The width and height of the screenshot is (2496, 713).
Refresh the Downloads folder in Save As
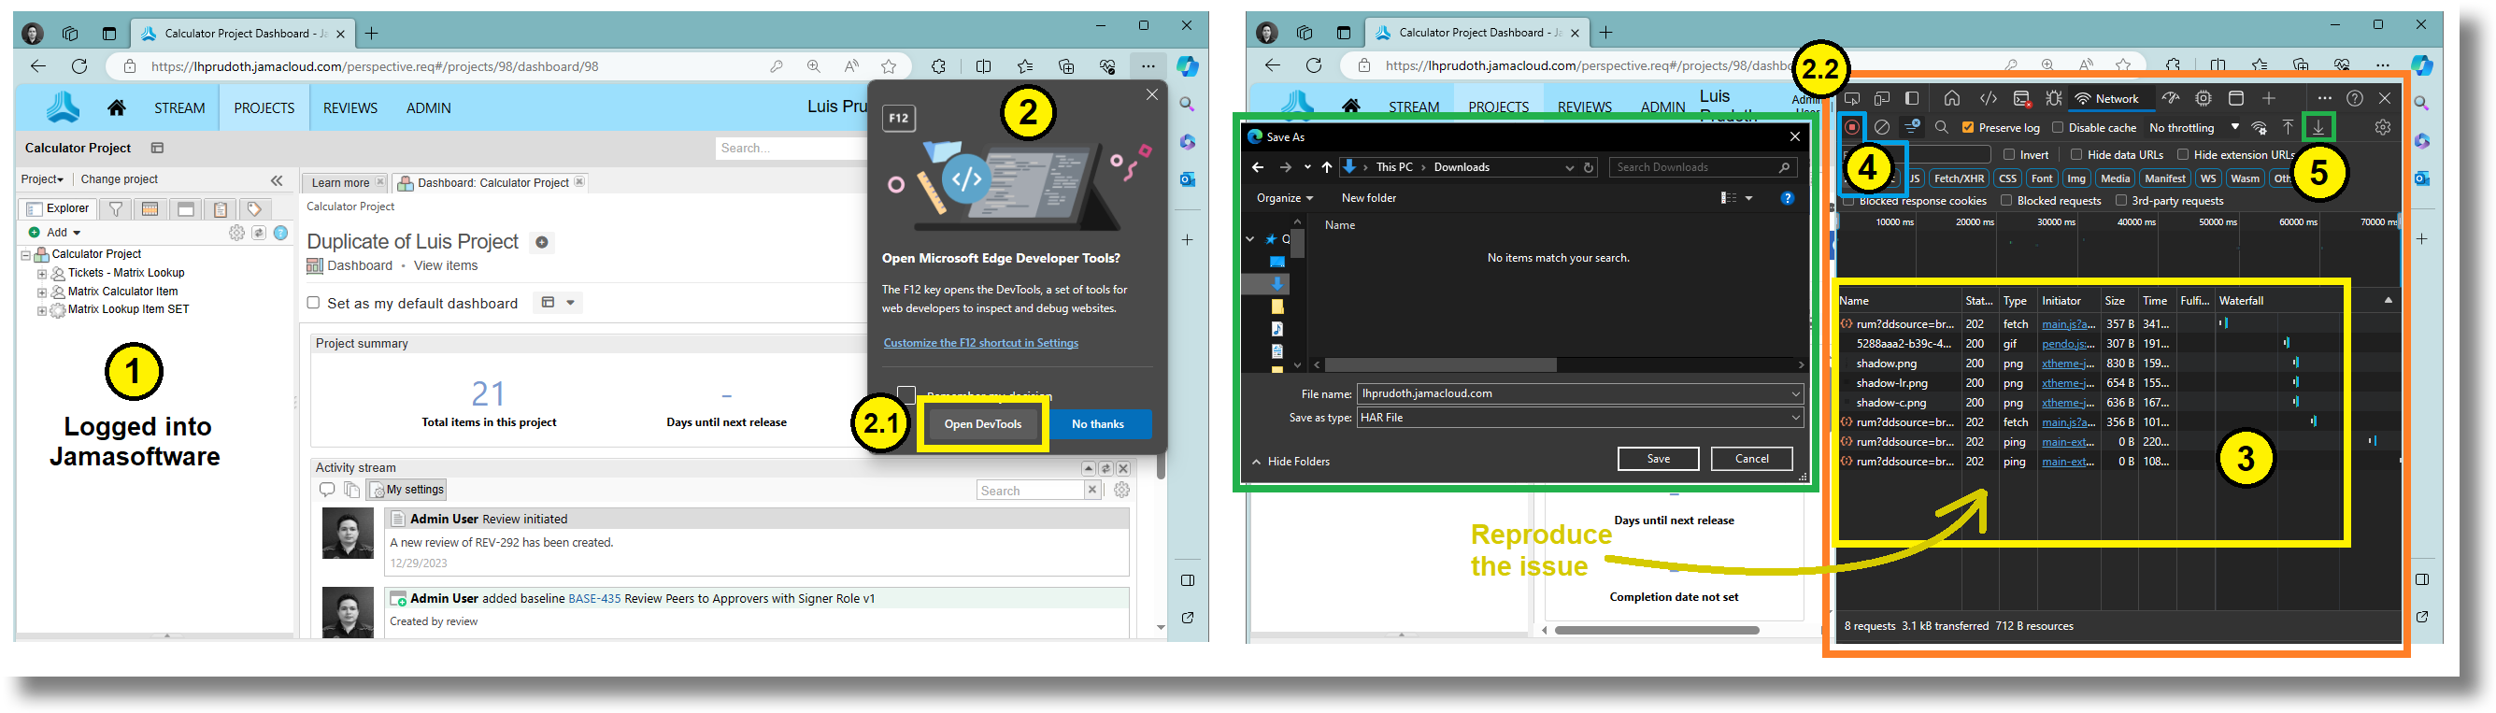1589,167
